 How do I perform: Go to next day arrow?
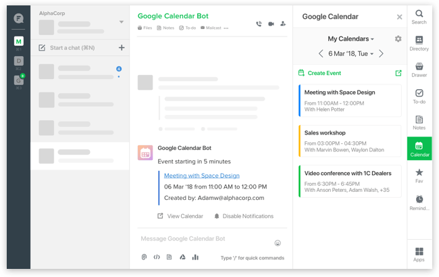pyautogui.click(x=381, y=53)
